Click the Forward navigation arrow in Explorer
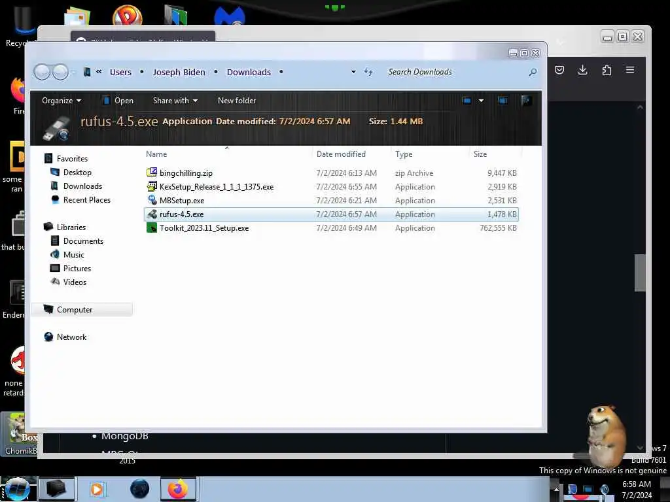 [x=60, y=72]
